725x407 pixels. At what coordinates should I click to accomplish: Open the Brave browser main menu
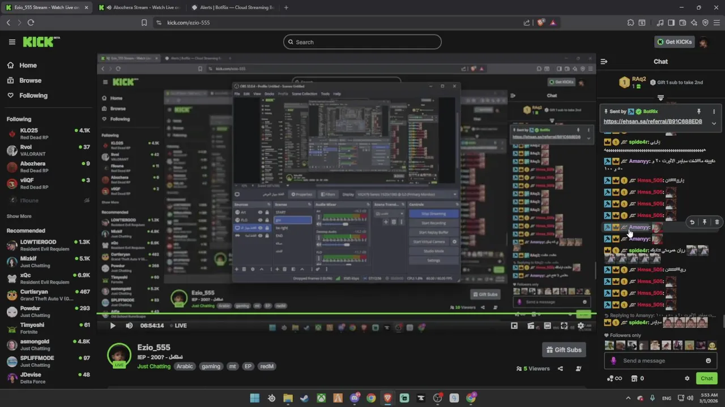[717, 23]
